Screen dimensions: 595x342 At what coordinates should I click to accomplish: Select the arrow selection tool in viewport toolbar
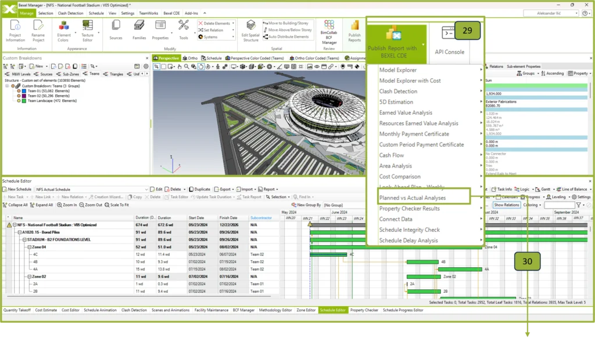(x=156, y=67)
